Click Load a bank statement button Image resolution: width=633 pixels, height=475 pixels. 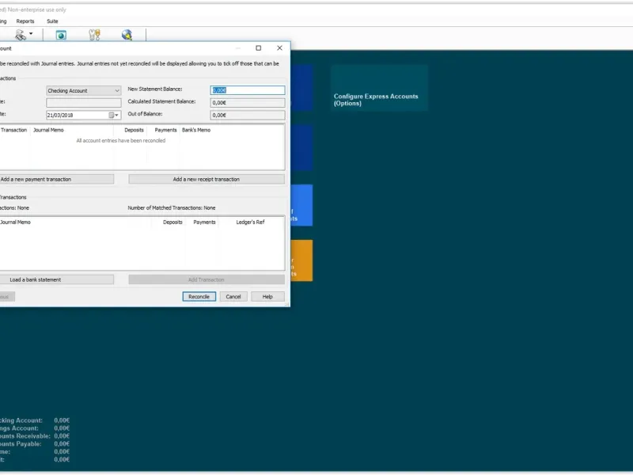point(56,279)
